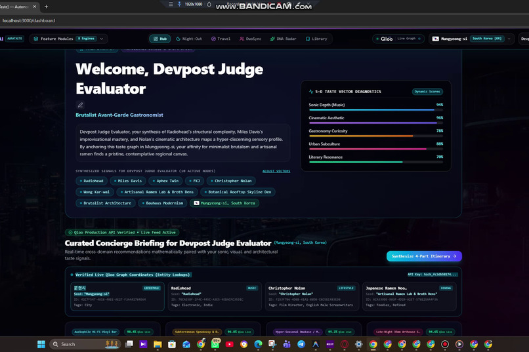Click the Cinematic Aesthetic progress bar
This screenshot has height=352, width=529.
376,123
